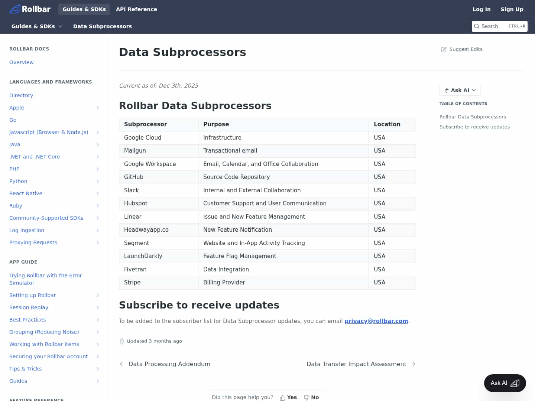Select Data Subprocessors in the top navigation
The height and width of the screenshot is (401, 535).
coord(103,26)
